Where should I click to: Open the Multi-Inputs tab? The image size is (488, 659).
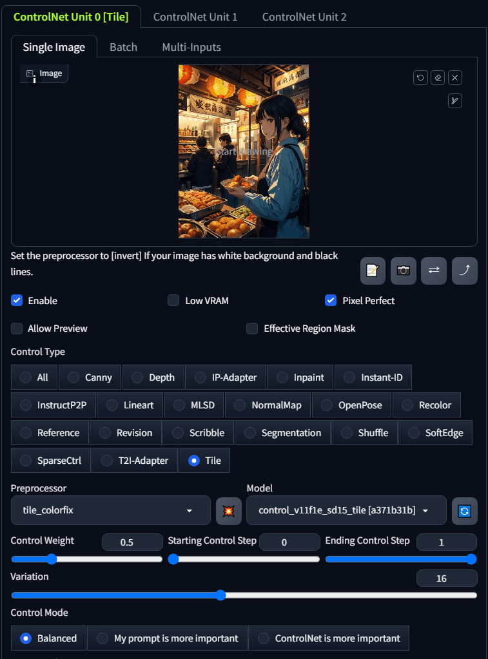click(191, 47)
